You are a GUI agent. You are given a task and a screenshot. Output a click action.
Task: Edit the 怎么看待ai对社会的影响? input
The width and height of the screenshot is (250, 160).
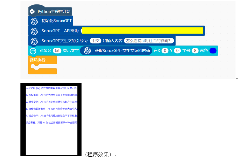(x=149, y=41)
